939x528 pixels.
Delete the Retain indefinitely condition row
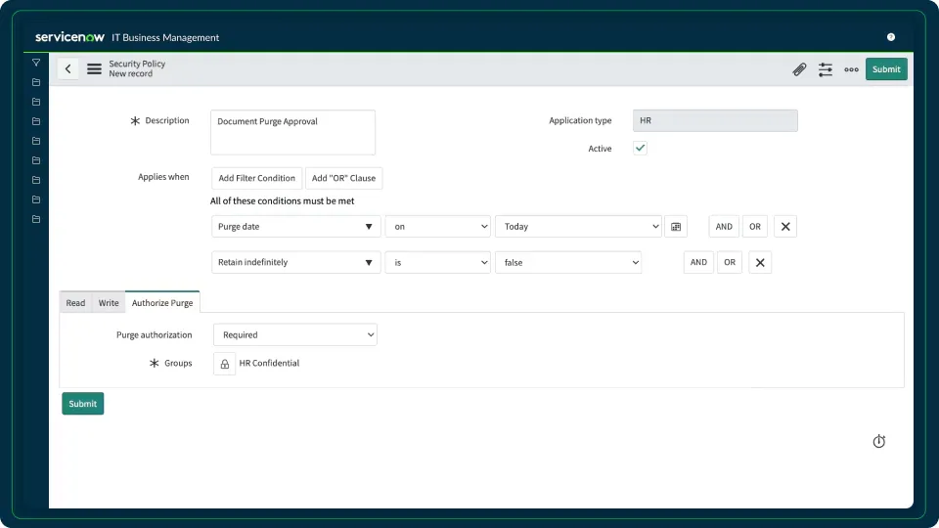(760, 262)
